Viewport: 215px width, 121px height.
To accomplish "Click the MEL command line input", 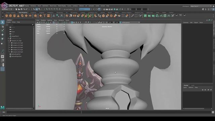I will (44, 112).
